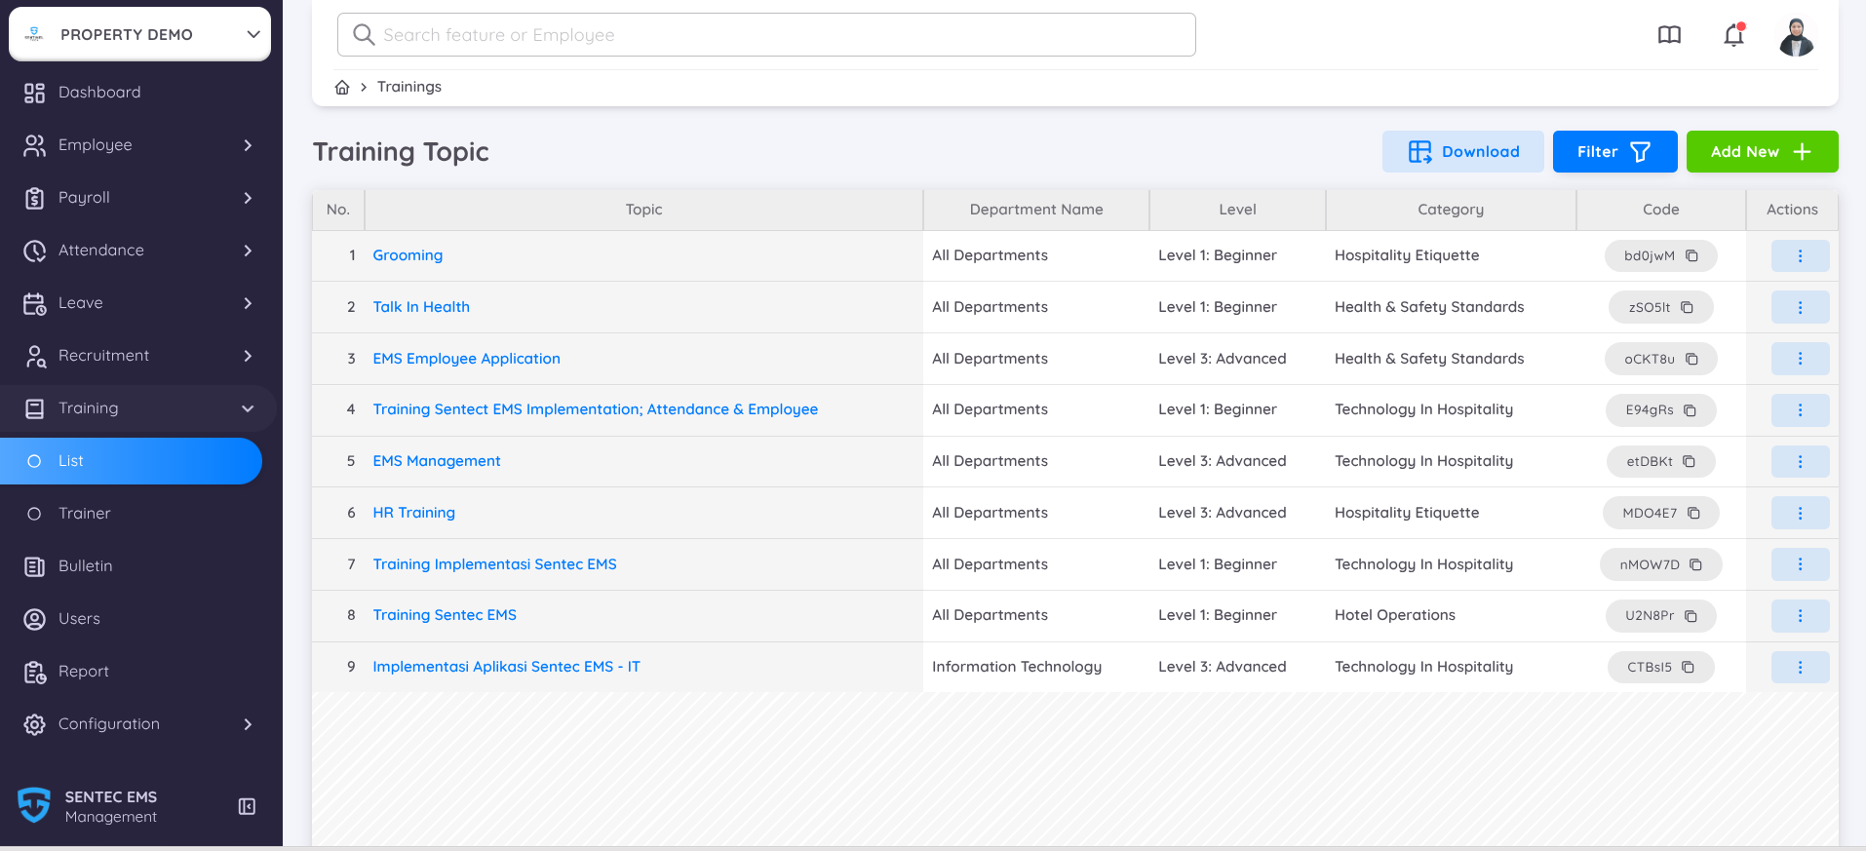1866x851 pixels.
Task: Click Hotel Operations category cell
Action: [1394, 615]
